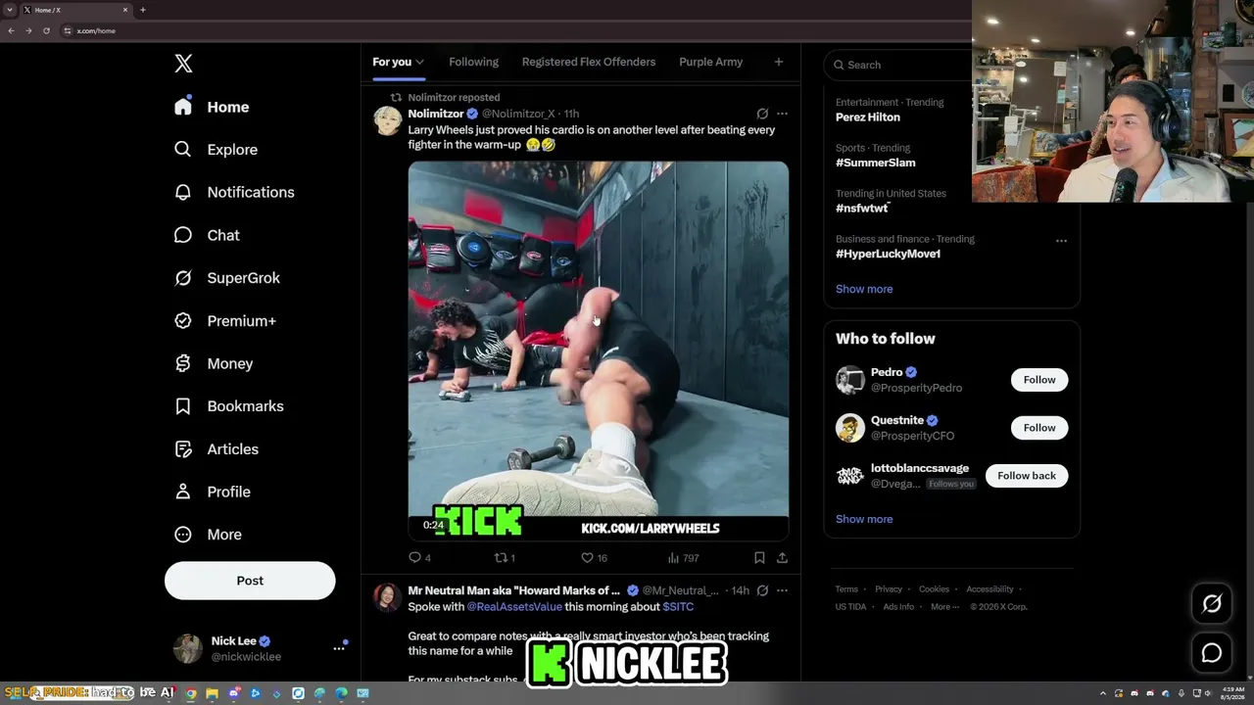Go back in the browser
The image size is (1254, 705).
click(x=11, y=30)
